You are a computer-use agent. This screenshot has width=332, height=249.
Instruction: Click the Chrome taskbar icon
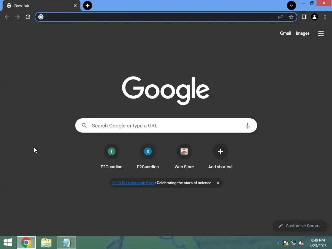(26, 243)
